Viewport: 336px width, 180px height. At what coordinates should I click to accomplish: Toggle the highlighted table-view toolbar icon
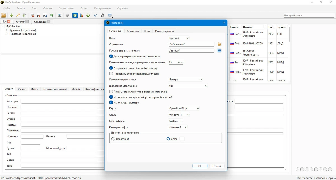[75, 15]
